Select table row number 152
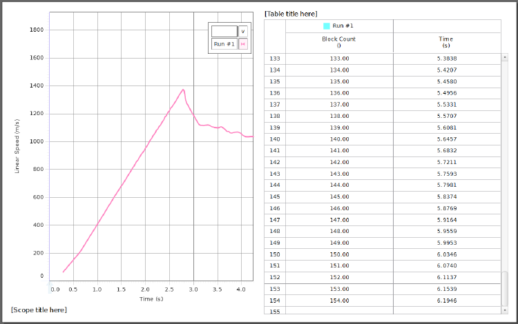 (275, 277)
